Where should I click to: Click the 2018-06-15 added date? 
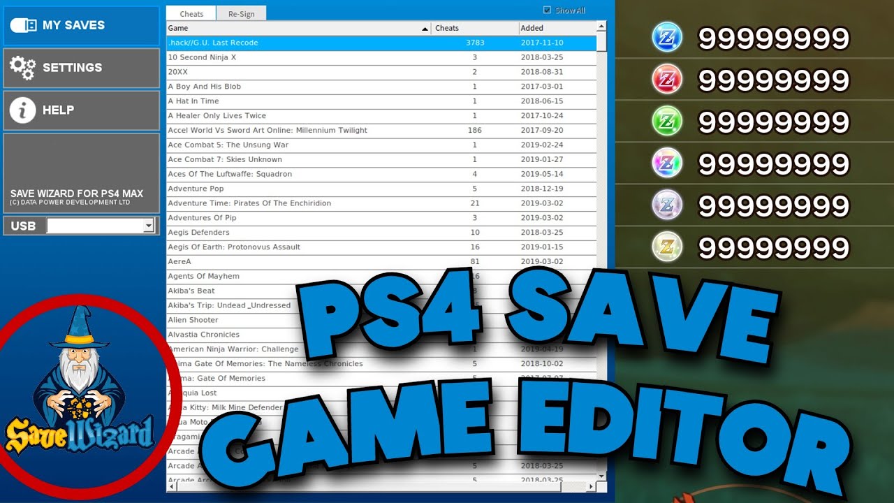click(542, 101)
